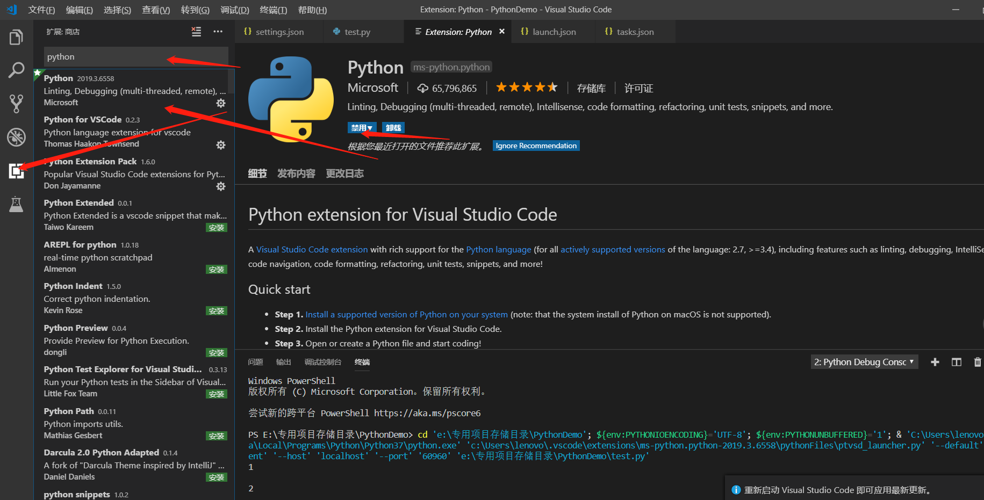This screenshot has width=984, height=500.
Task: Open the 输出 (Output) panel tab
Action: (283, 362)
